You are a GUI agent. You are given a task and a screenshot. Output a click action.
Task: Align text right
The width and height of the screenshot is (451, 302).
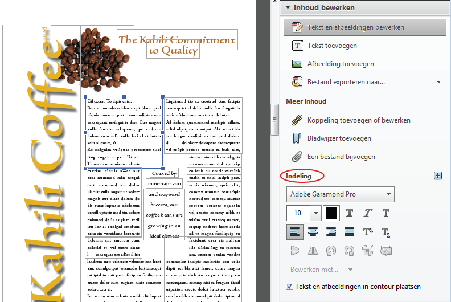click(x=331, y=232)
